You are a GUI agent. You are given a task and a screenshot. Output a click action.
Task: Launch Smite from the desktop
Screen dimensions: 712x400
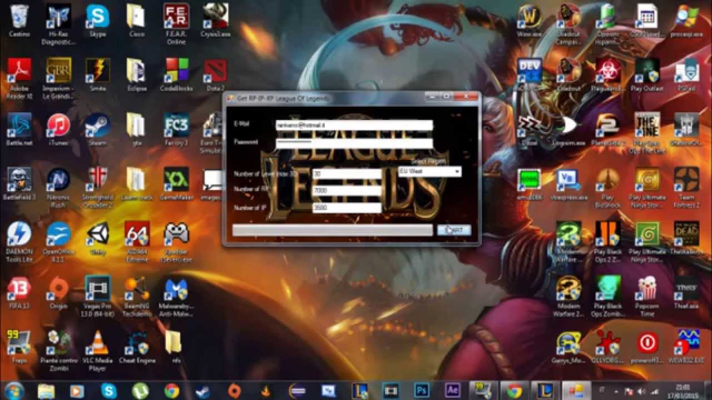tap(97, 74)
